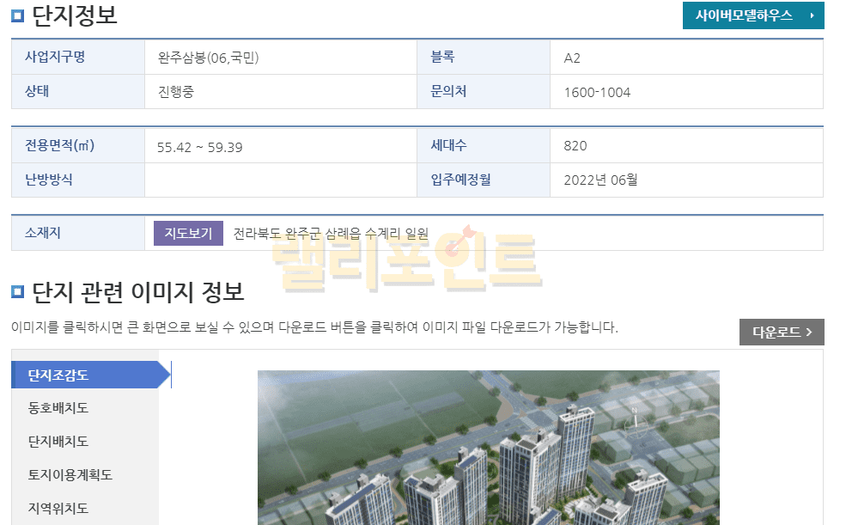
Task: Click the 820 household count value
Action: pos(575,146)
